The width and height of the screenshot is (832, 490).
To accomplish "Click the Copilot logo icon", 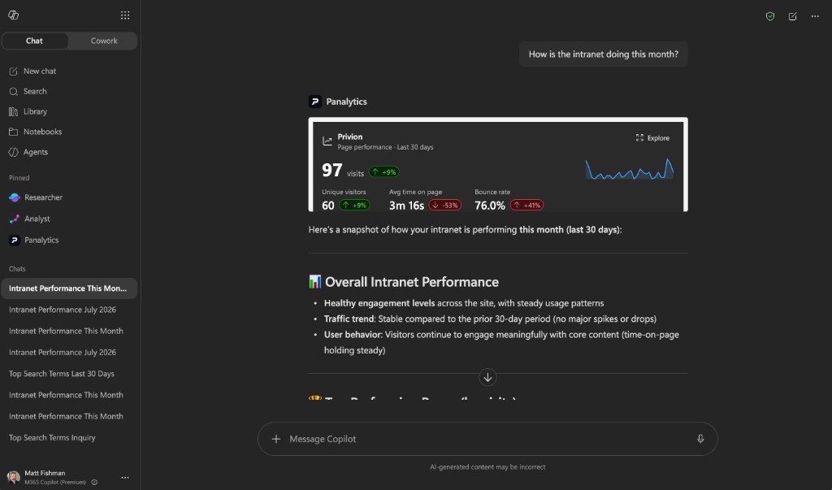I will coord(13,15).
